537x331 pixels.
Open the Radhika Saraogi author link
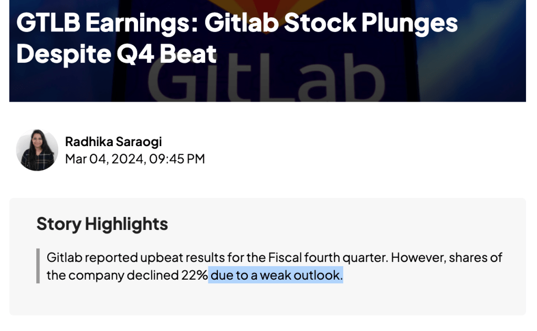tap(113, 141)
